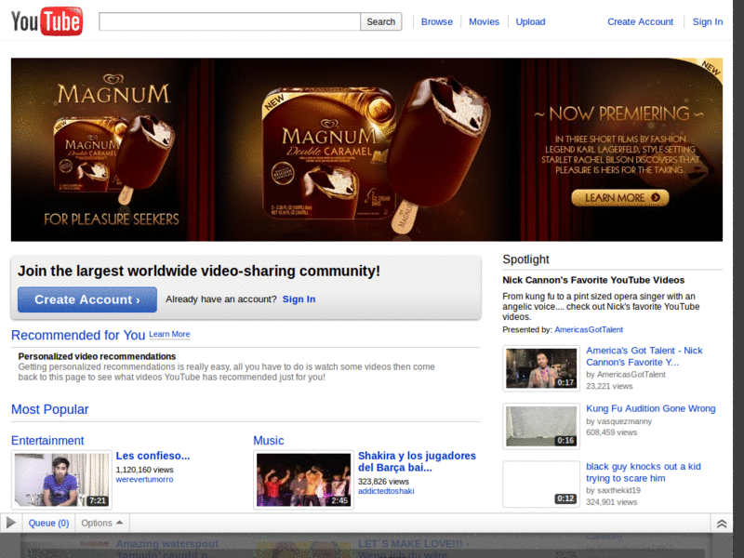Click Magnum Double Caramel box in ad
Image resolution: width=744 pixels, height=558 pixels.
[x=327, y=152]
